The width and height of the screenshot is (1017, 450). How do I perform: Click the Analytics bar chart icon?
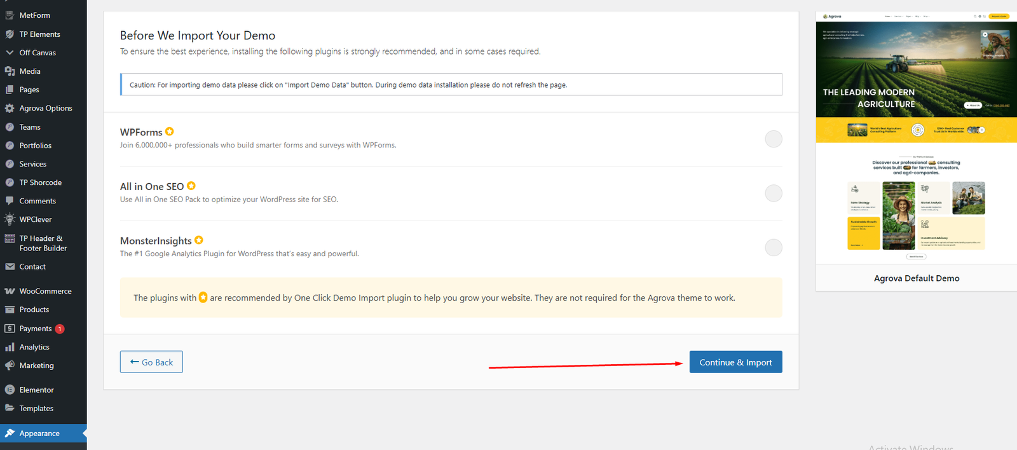tap(10, 347)
